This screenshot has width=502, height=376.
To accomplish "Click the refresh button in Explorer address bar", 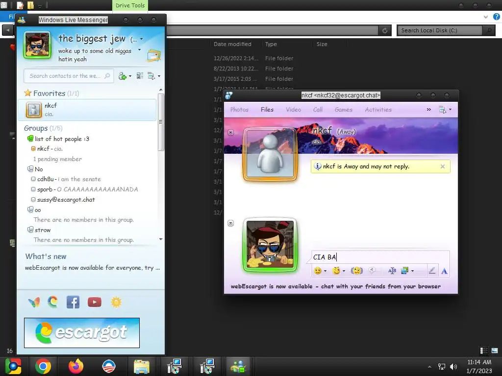I will point(385,30).
